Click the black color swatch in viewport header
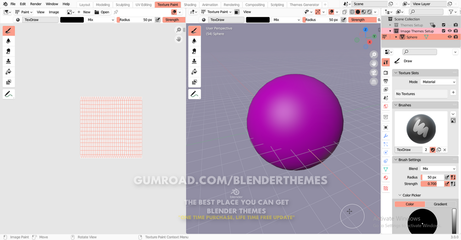461x240 pixels. pos(257,20)
